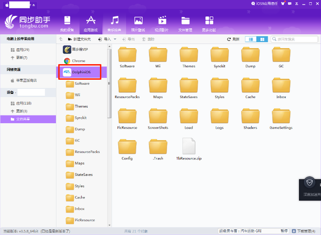Select File Sharing in device sidebar

[28, 119]
